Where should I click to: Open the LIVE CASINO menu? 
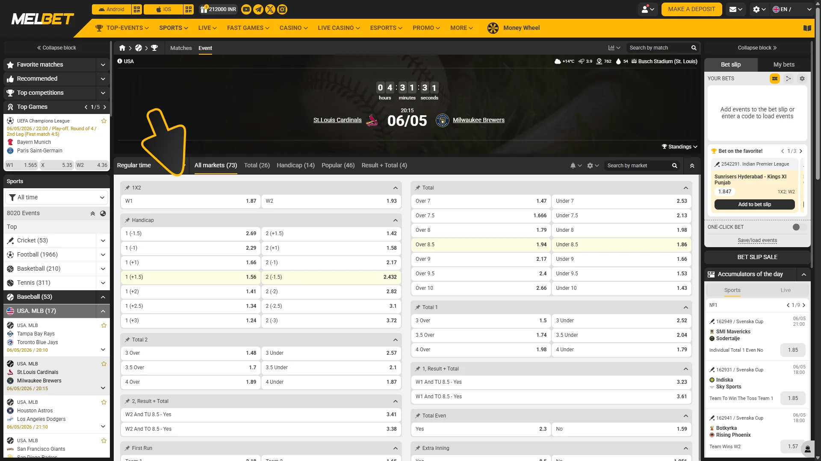point(339,28)
